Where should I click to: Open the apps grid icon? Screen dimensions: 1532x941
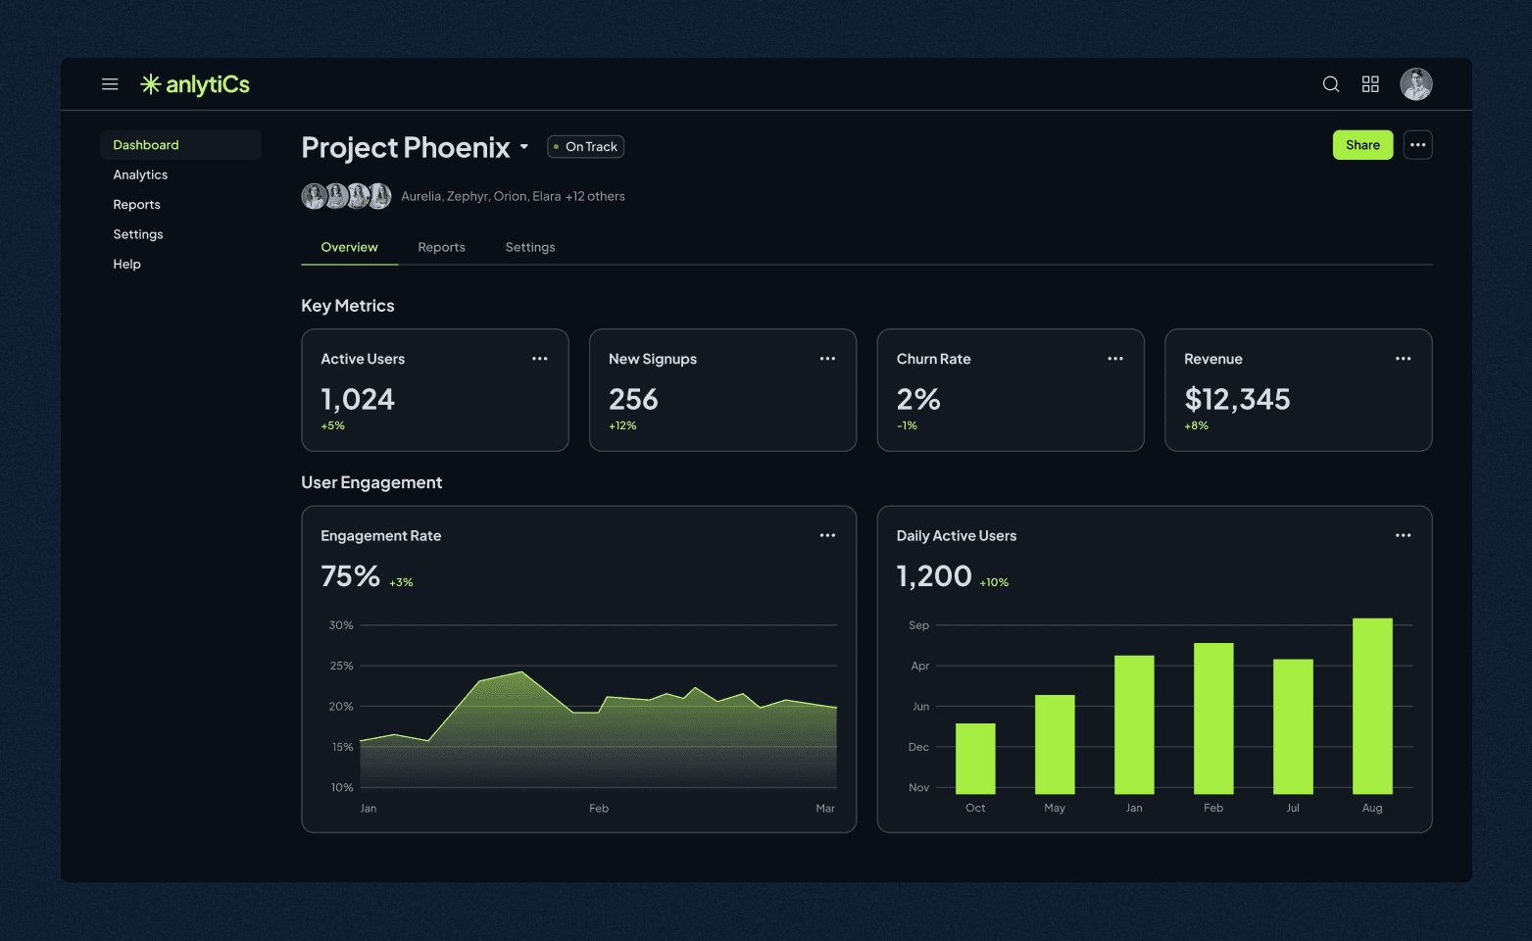(1370, 84)
